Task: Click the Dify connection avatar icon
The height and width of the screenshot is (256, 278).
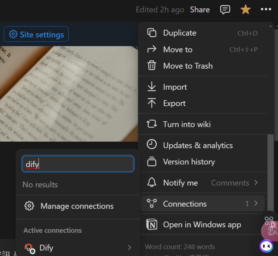Action: click(x=29, y=248)
